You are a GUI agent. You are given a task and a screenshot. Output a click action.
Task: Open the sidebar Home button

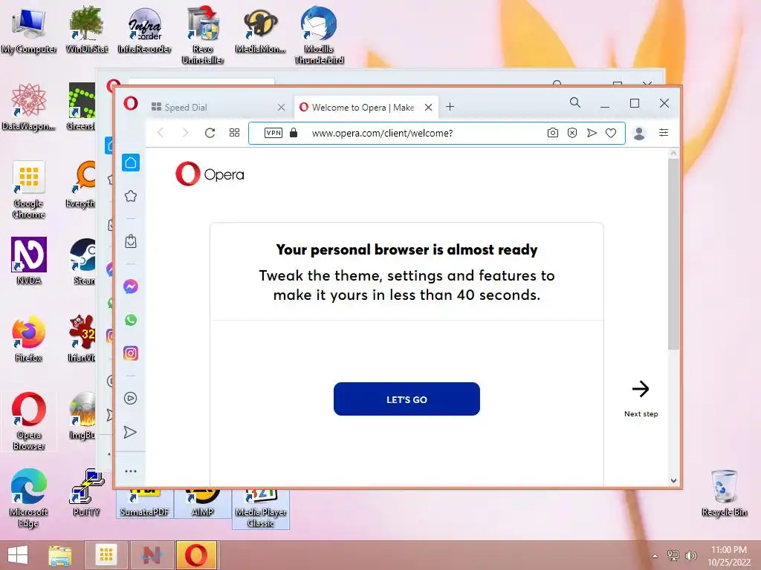131,163
